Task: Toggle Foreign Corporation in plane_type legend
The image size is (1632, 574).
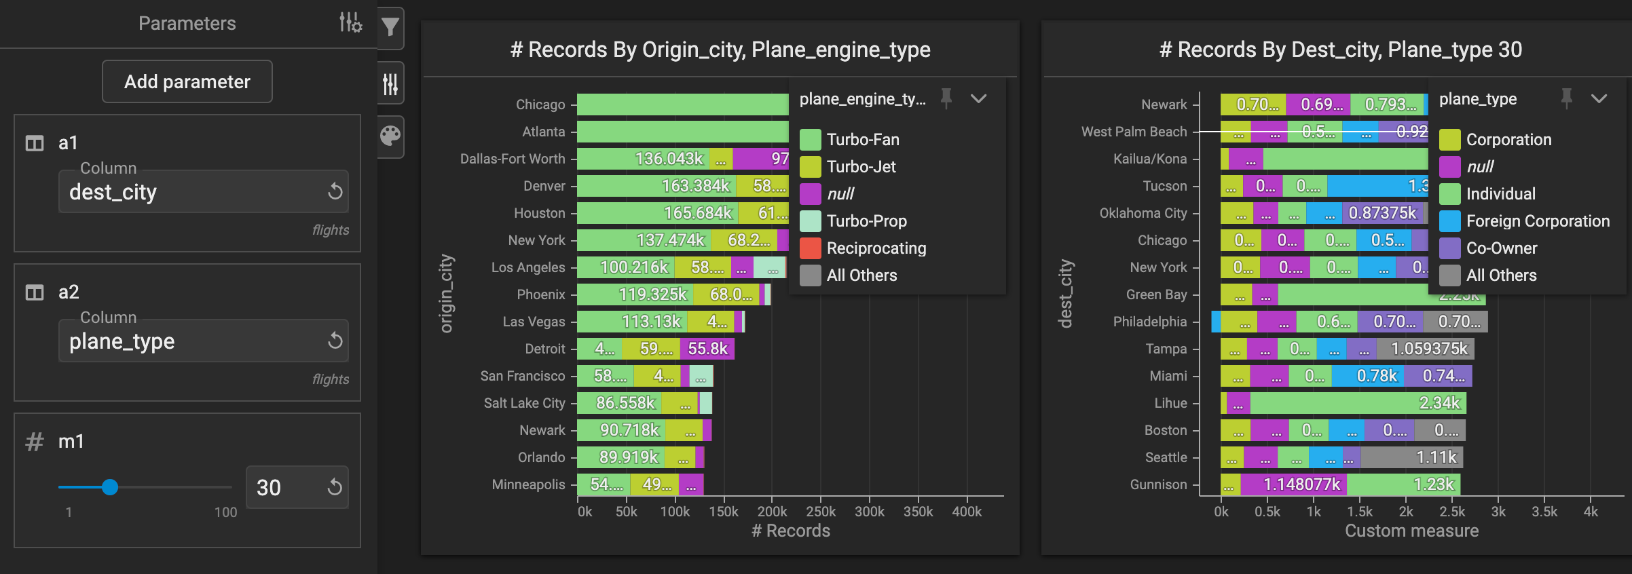Action: pos(1537,221)
